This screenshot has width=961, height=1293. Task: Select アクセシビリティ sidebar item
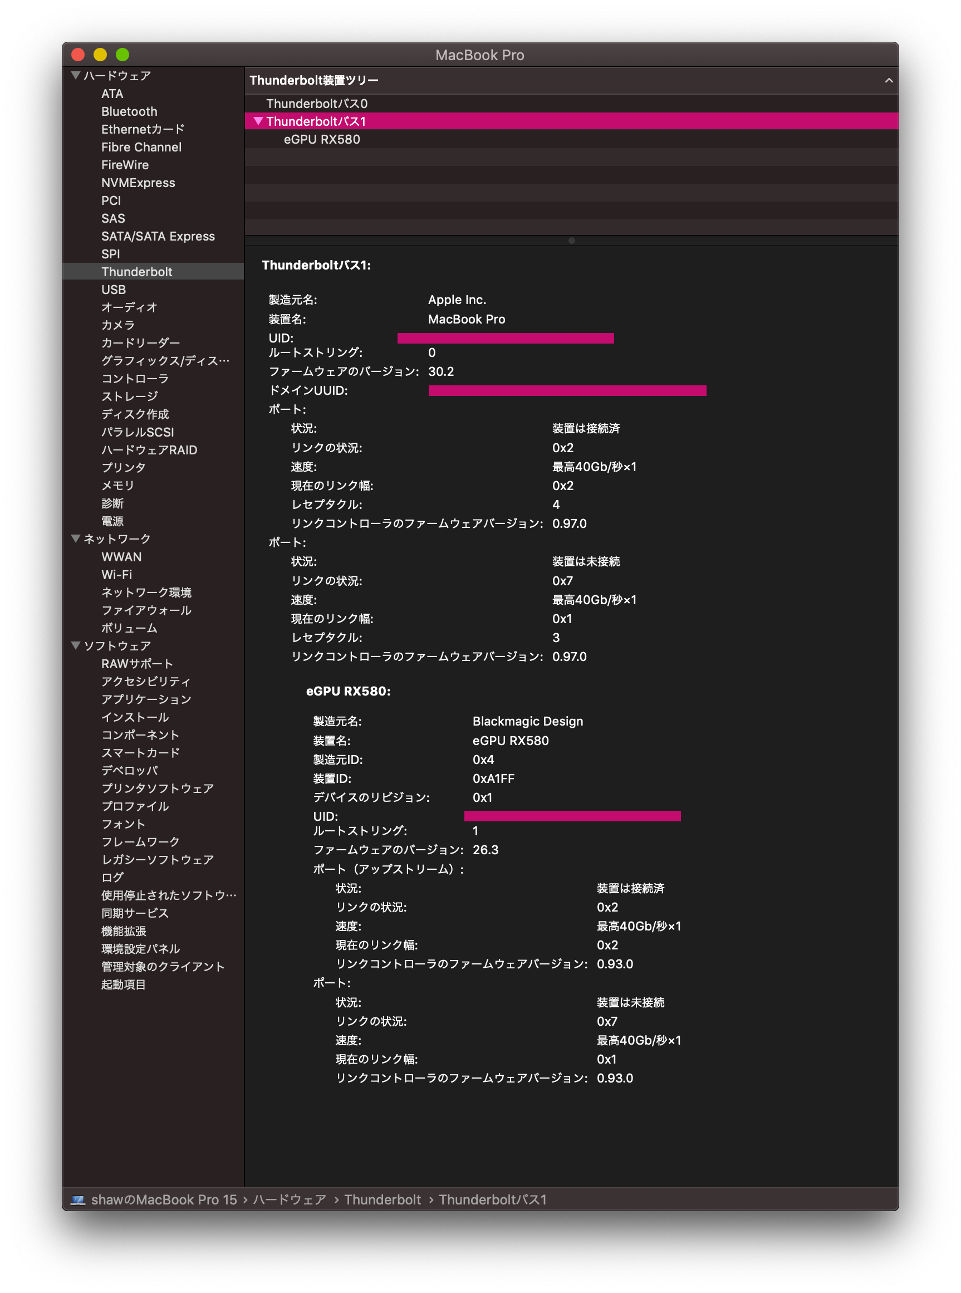point(146,681)
